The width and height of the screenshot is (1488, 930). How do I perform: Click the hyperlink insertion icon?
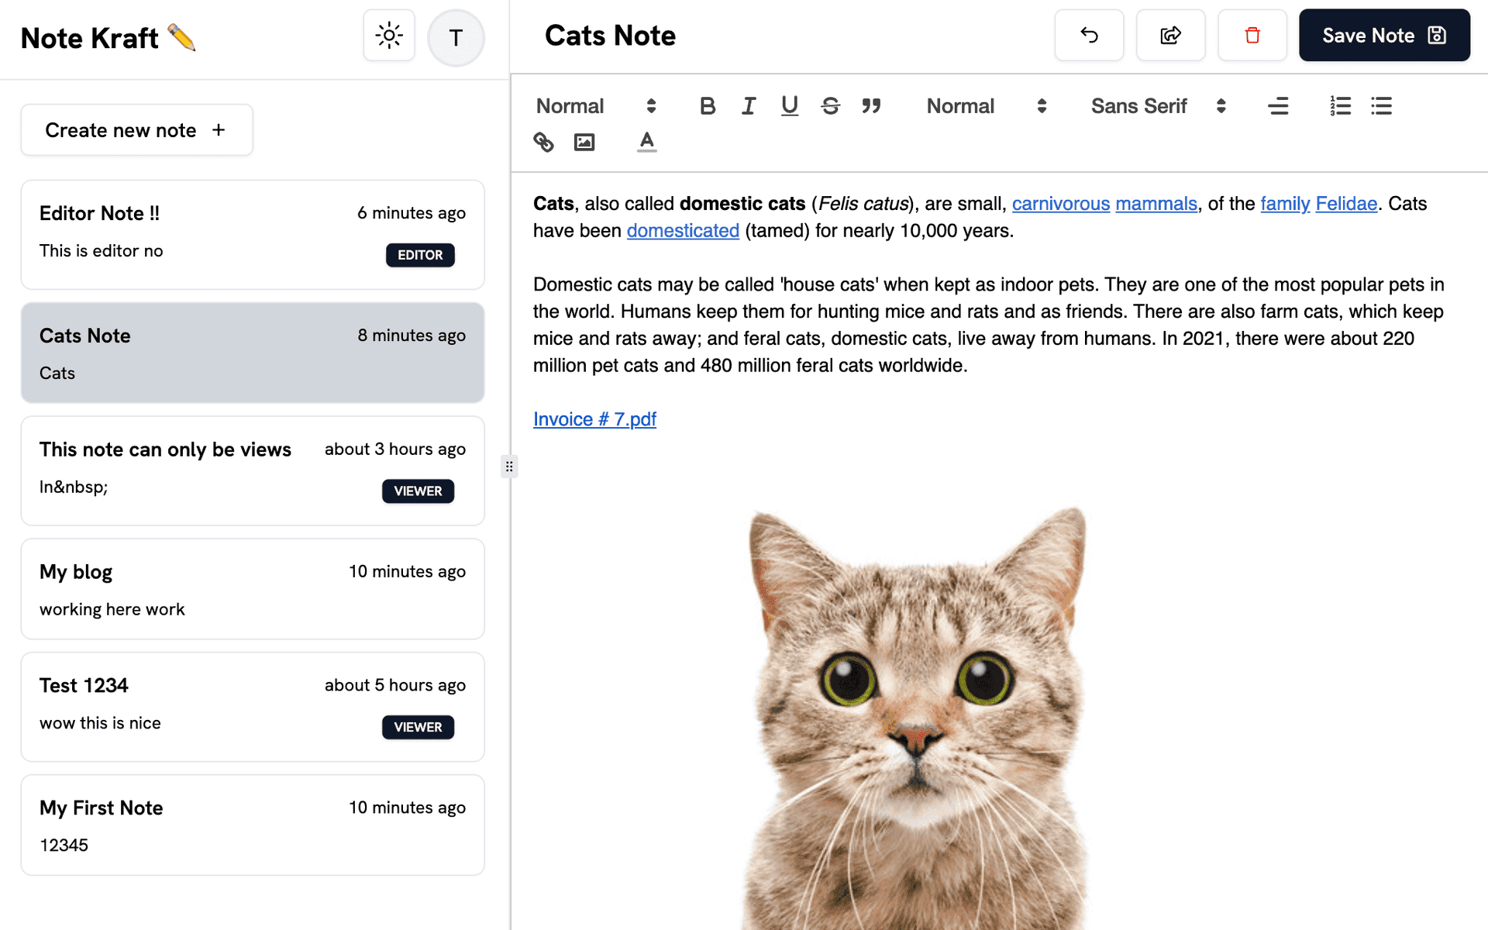[x=546, y=141]
